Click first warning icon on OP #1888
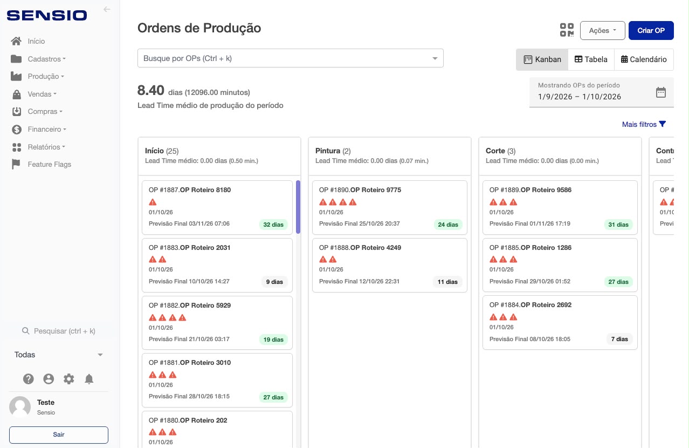689x448 pixels. click(323, 260)
